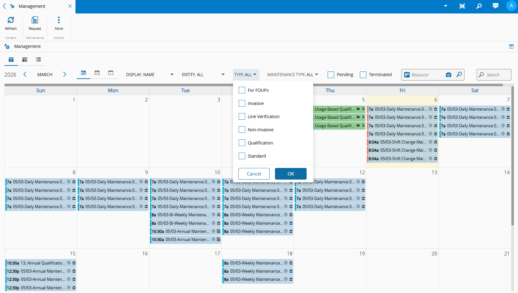The width and height of the screenshot is (518, 293).
Task: Click the Resource search magnifier icon
Action: click(x=459, y=75)
